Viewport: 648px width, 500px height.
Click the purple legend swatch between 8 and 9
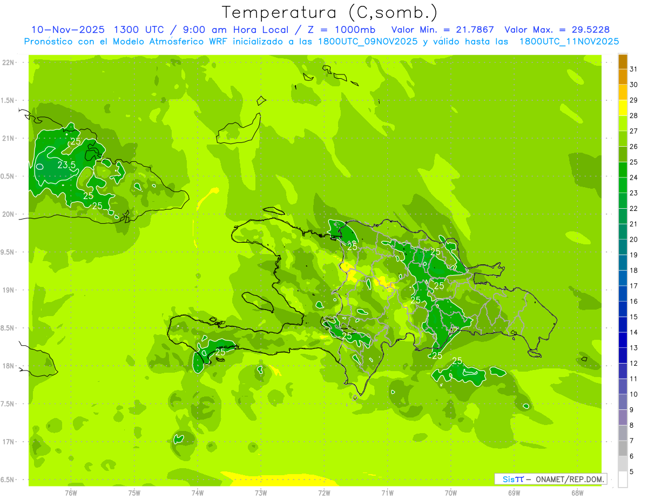click(623, 417)
